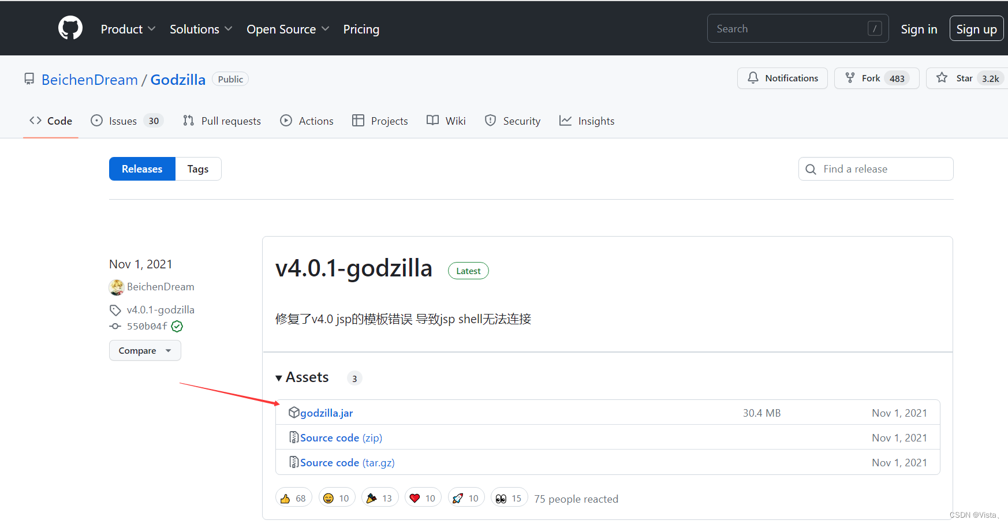Expand the Solutions dropdown menu
The height and width of the screenshot is (524, 1008).
point(200,29)
